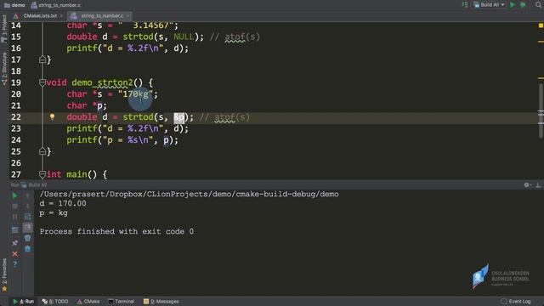Image resolution: width=544 pixels, height=306 pixels.
Task: Open Build All run configuration dropdown
Action: [x=490, y=5]
